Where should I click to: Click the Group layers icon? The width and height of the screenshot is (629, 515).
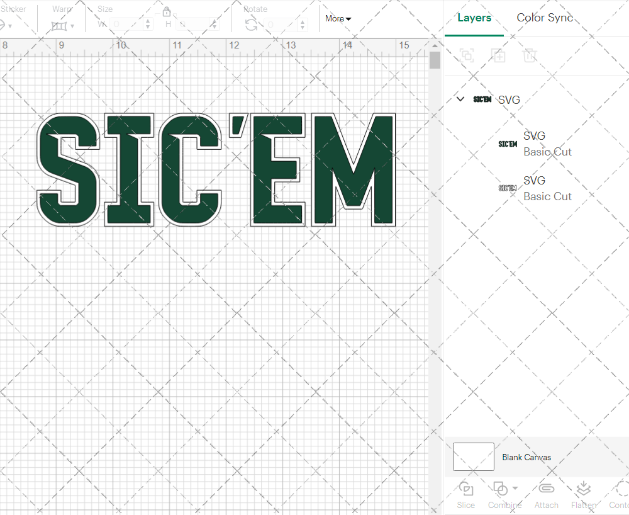pos(467,55)
